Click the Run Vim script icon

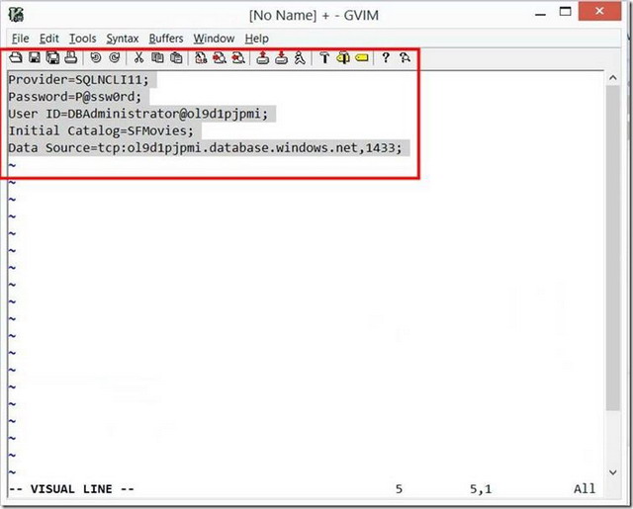(300, 57)
